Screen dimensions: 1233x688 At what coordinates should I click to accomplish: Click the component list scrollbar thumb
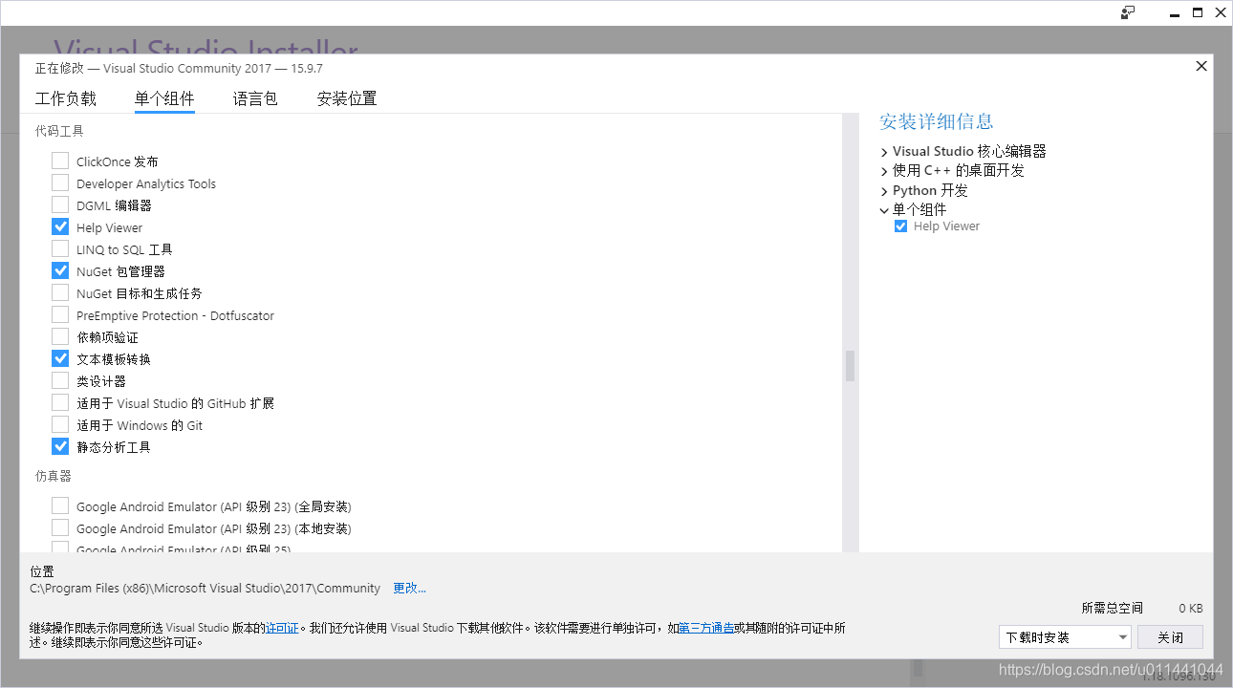[850, 366]
